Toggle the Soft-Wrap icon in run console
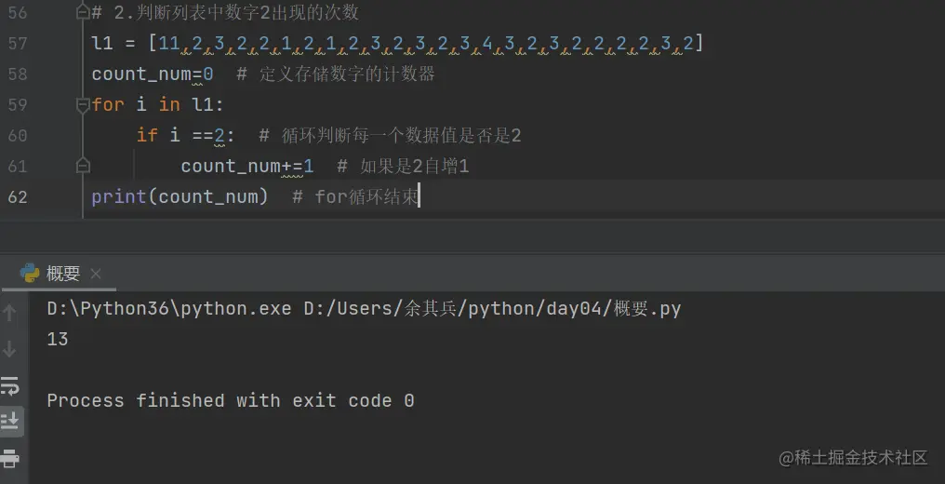Screen dimensions: 945x484 (x=9, y=385)
